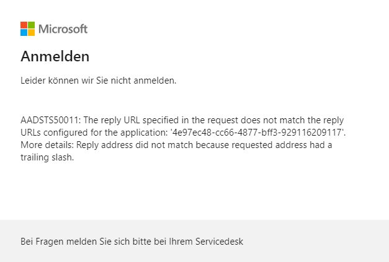This screenshot has width=389, height=262.
Task: Click the green square in the Microsoft logo
Action: pyautogui.click(x=31, y=25)
